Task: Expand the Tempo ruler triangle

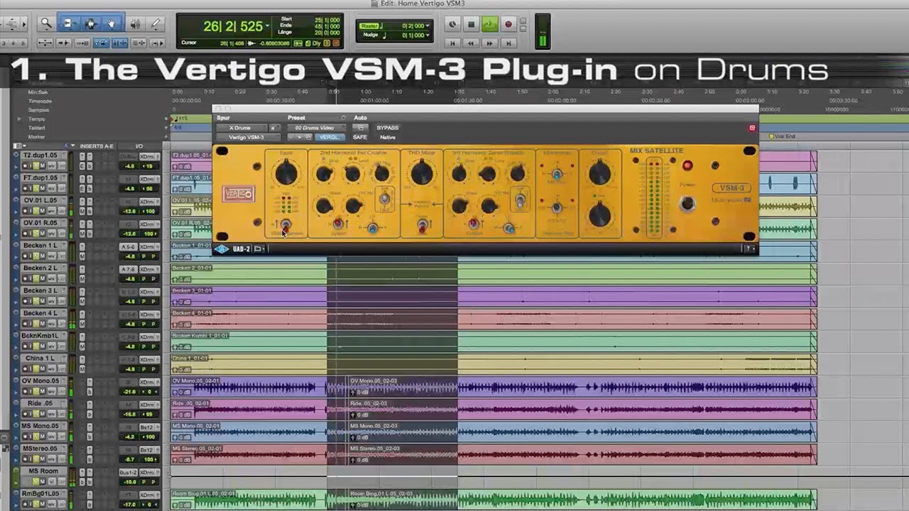Action: click(x=20, y=119)
